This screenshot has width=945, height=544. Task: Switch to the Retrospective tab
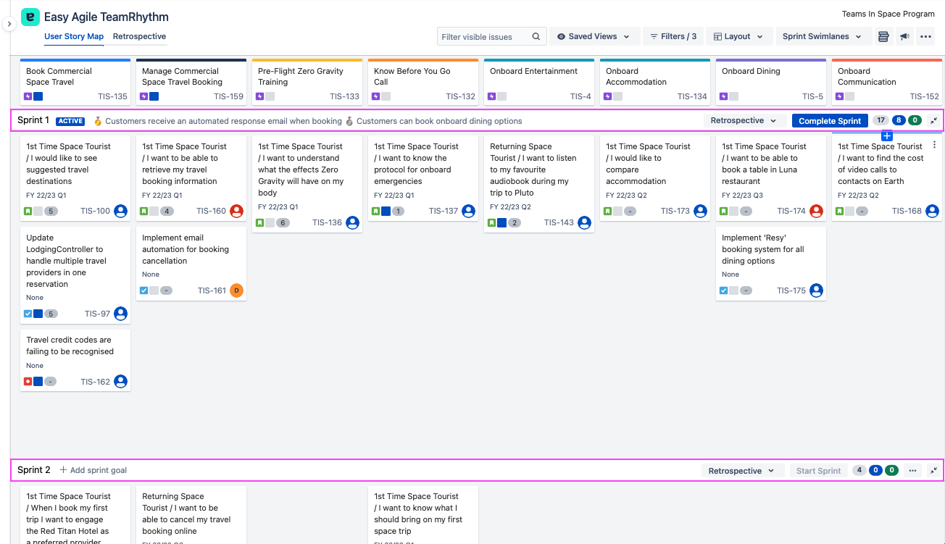point(139,36)
